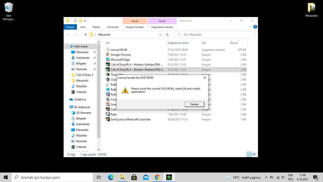
Task: Click the properties icon in quick access toolbar
Action: [75, 20]
